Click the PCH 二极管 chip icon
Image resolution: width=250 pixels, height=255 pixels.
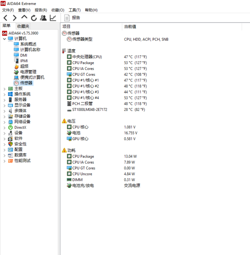[69, 104]
